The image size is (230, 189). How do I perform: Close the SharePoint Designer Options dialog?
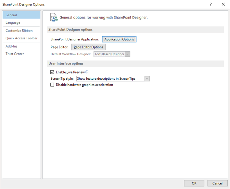click(x=223, y=4)
